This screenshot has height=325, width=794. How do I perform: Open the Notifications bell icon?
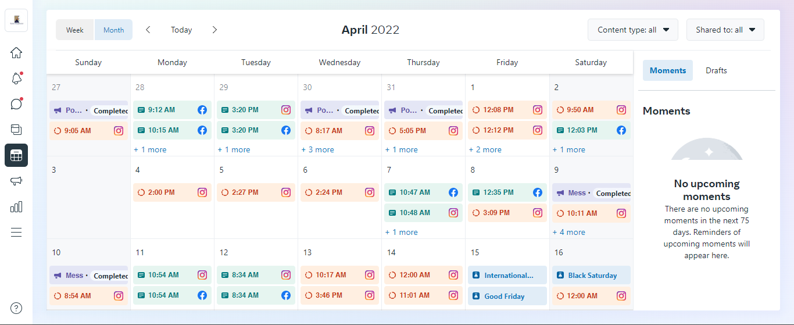[x=16, y=78]
